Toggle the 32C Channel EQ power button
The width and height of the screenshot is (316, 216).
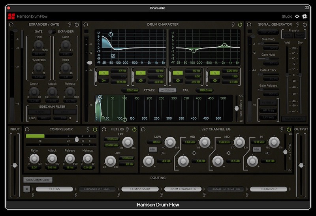coord(289,130)
